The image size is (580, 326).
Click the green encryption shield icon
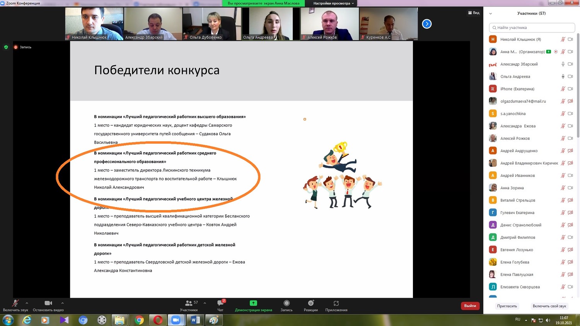coord(6,47)
